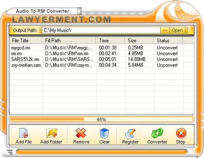This screenshot has height=158, width=204.
Task: Click the path D:\Music\RM\SARS...
Action: pyautogui.click(x=69, y=59)
